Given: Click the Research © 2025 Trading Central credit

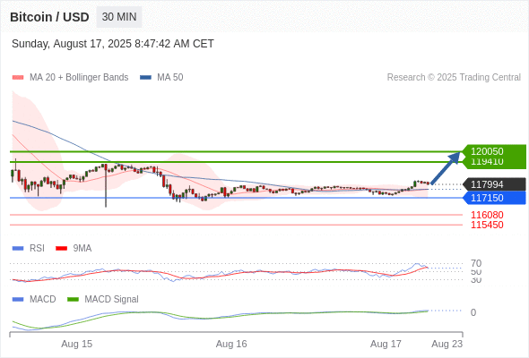Looking at the screenshot, I should point(454,78).
